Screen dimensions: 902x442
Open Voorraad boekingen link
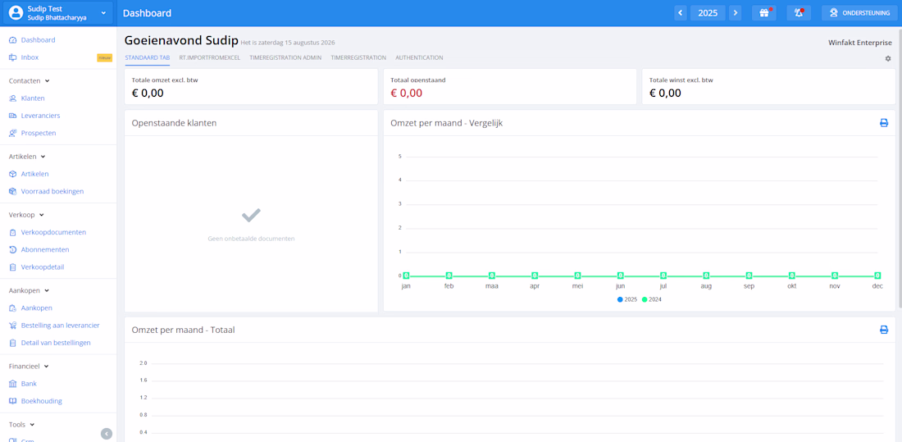click(52, 190)
